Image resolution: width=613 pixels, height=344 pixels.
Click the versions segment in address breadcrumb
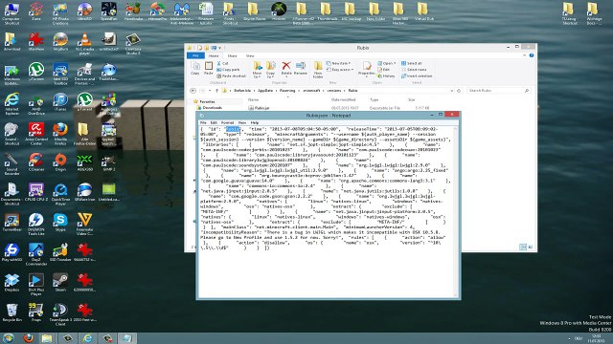coord(334,91)
